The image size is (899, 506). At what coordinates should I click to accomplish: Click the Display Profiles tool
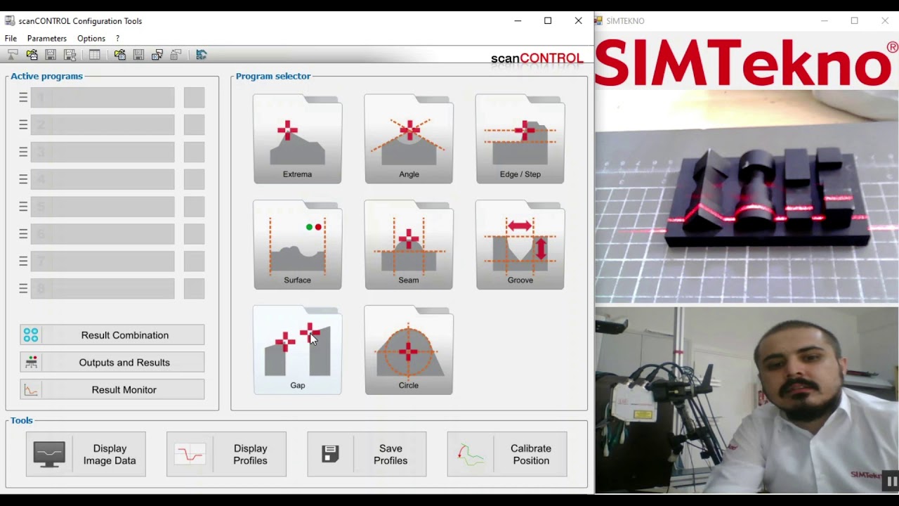pos(226,455)
